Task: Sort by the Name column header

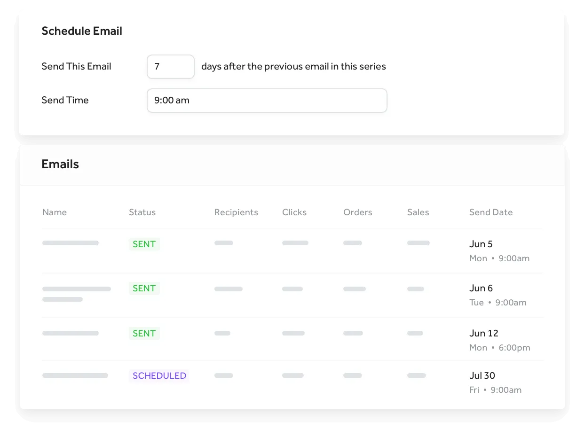Action: coord(54,212)
